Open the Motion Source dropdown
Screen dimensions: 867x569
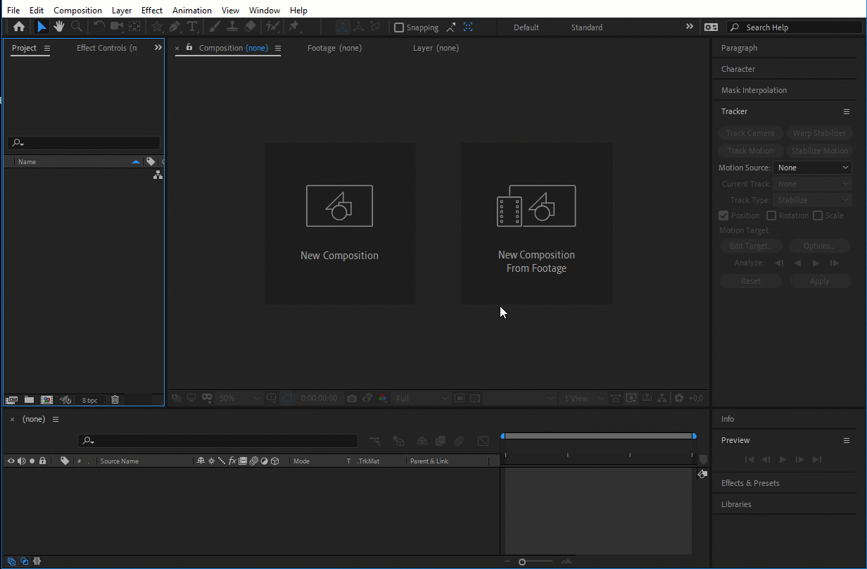[812, 168]
